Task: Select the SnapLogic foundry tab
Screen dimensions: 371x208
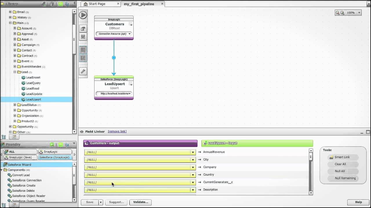Action: click(x=55, y=152)
